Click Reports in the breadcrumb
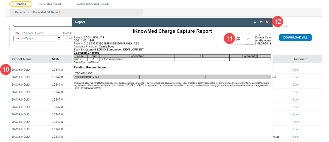 [x=20, y=12]
